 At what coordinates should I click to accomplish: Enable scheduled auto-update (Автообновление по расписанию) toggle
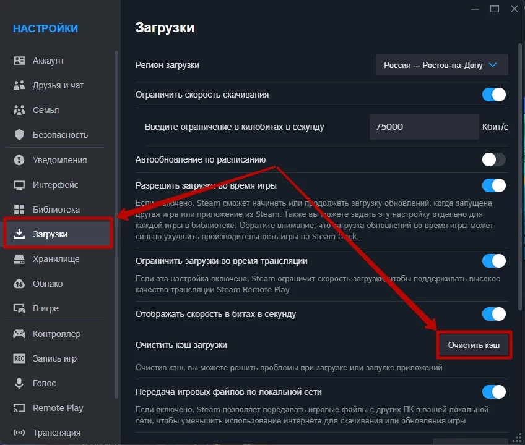494,159
